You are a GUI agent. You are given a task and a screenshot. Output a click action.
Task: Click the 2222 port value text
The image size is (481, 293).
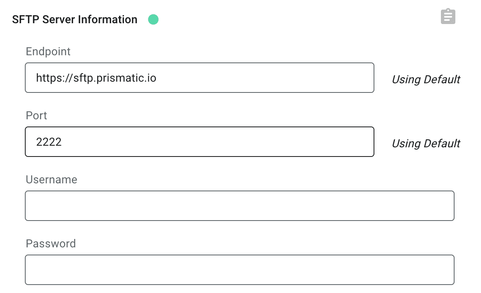[49, 142]
